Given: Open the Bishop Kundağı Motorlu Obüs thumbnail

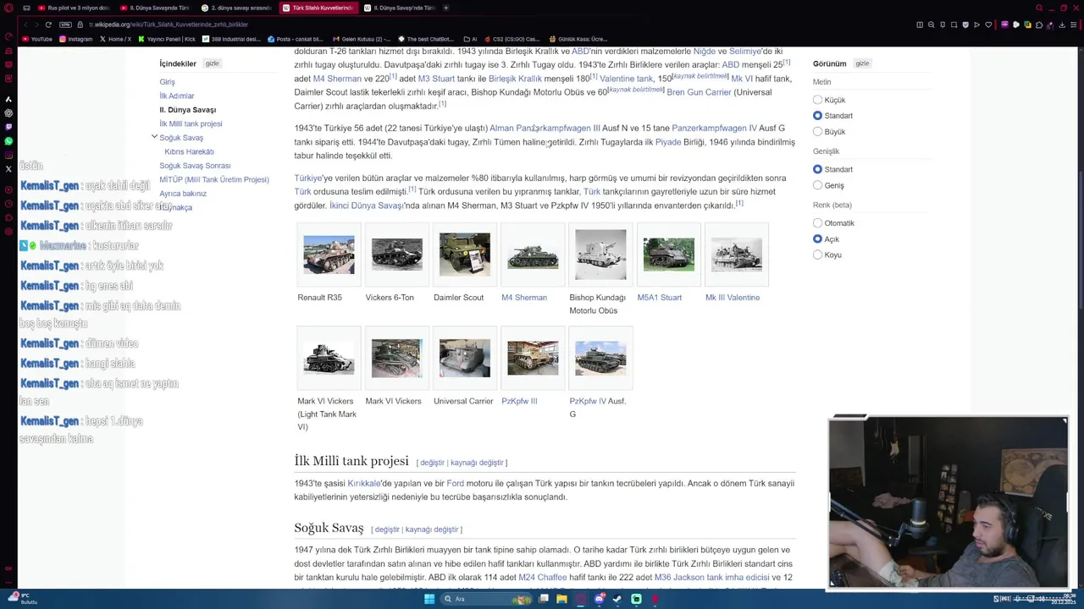Looking at the screenshot, I should [600, 255].
